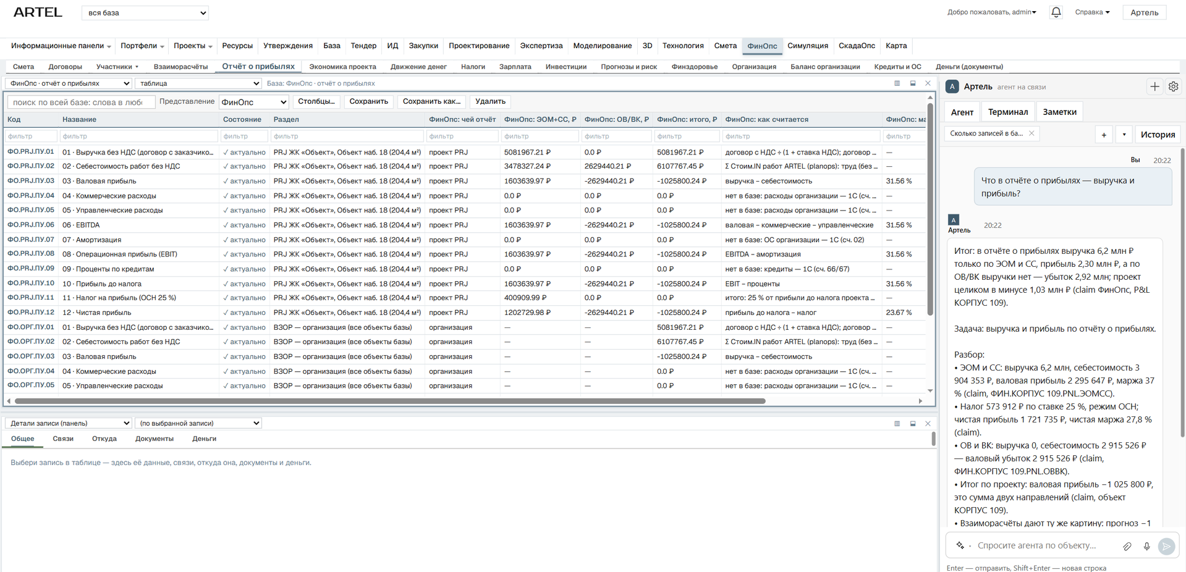Screen dimensions: 1186x572
Task: Open chat История button
Action: tap(1158, 134)
